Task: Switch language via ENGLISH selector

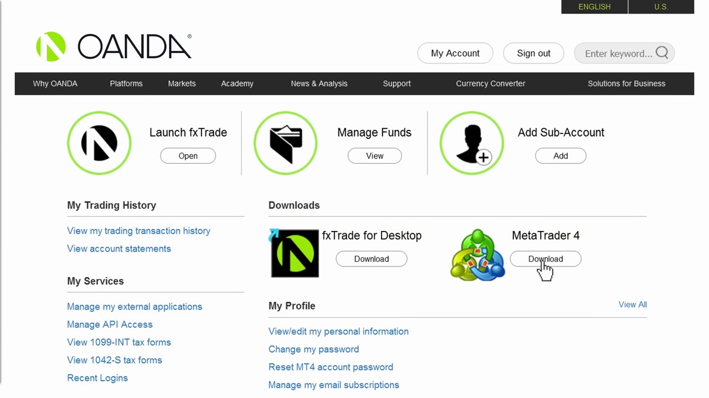Action: pos(594,7)
